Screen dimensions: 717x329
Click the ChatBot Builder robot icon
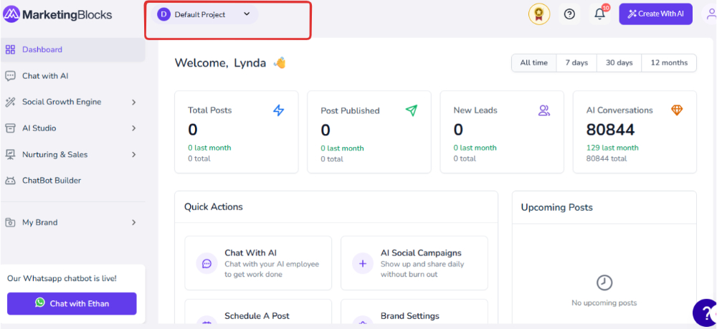click(10, 181)
